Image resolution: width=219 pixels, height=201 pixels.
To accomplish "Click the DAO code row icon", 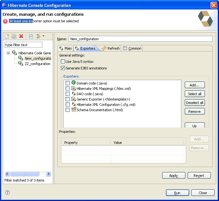I will click(74, 94).
